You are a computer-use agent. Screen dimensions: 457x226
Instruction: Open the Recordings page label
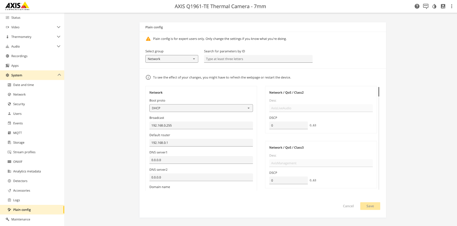coord(19,56)
